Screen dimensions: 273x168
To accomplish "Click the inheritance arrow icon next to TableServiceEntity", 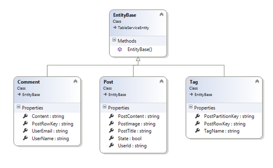I will (115, 28).
